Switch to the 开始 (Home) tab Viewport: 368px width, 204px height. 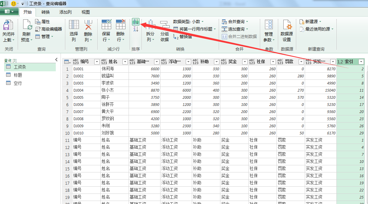[28, 12]
